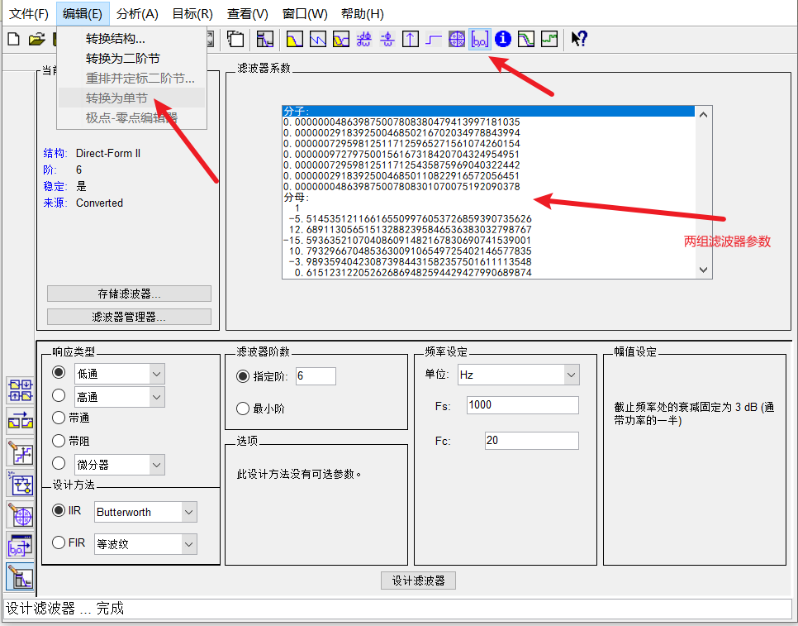Open the phase response view

pos(317,39)
